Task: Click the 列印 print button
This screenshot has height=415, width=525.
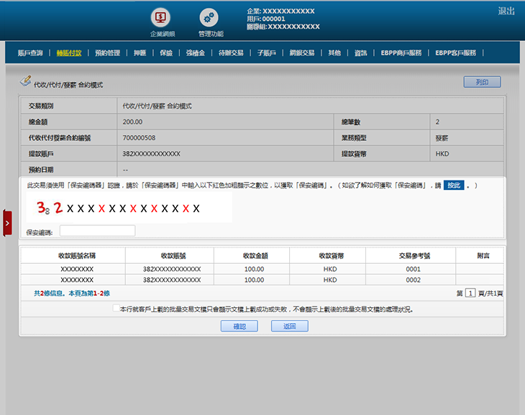Action: pyautogui.click(x=482, y=82)
